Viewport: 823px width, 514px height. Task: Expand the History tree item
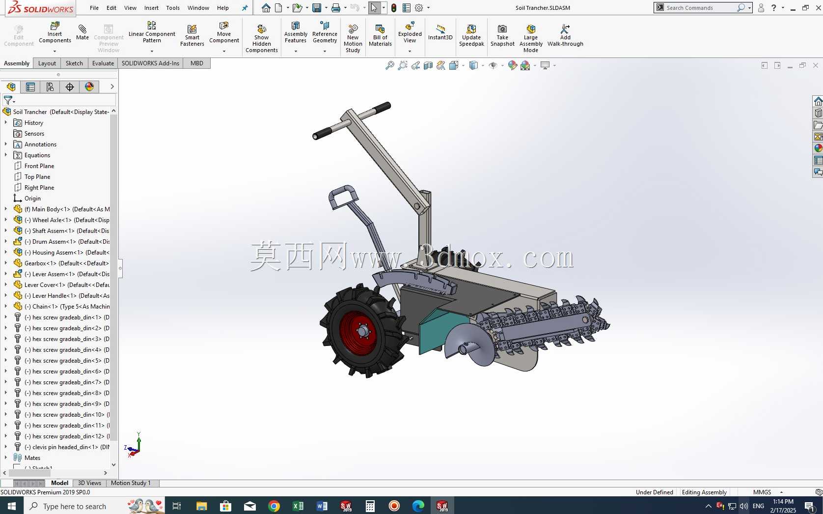click(6, 123)
